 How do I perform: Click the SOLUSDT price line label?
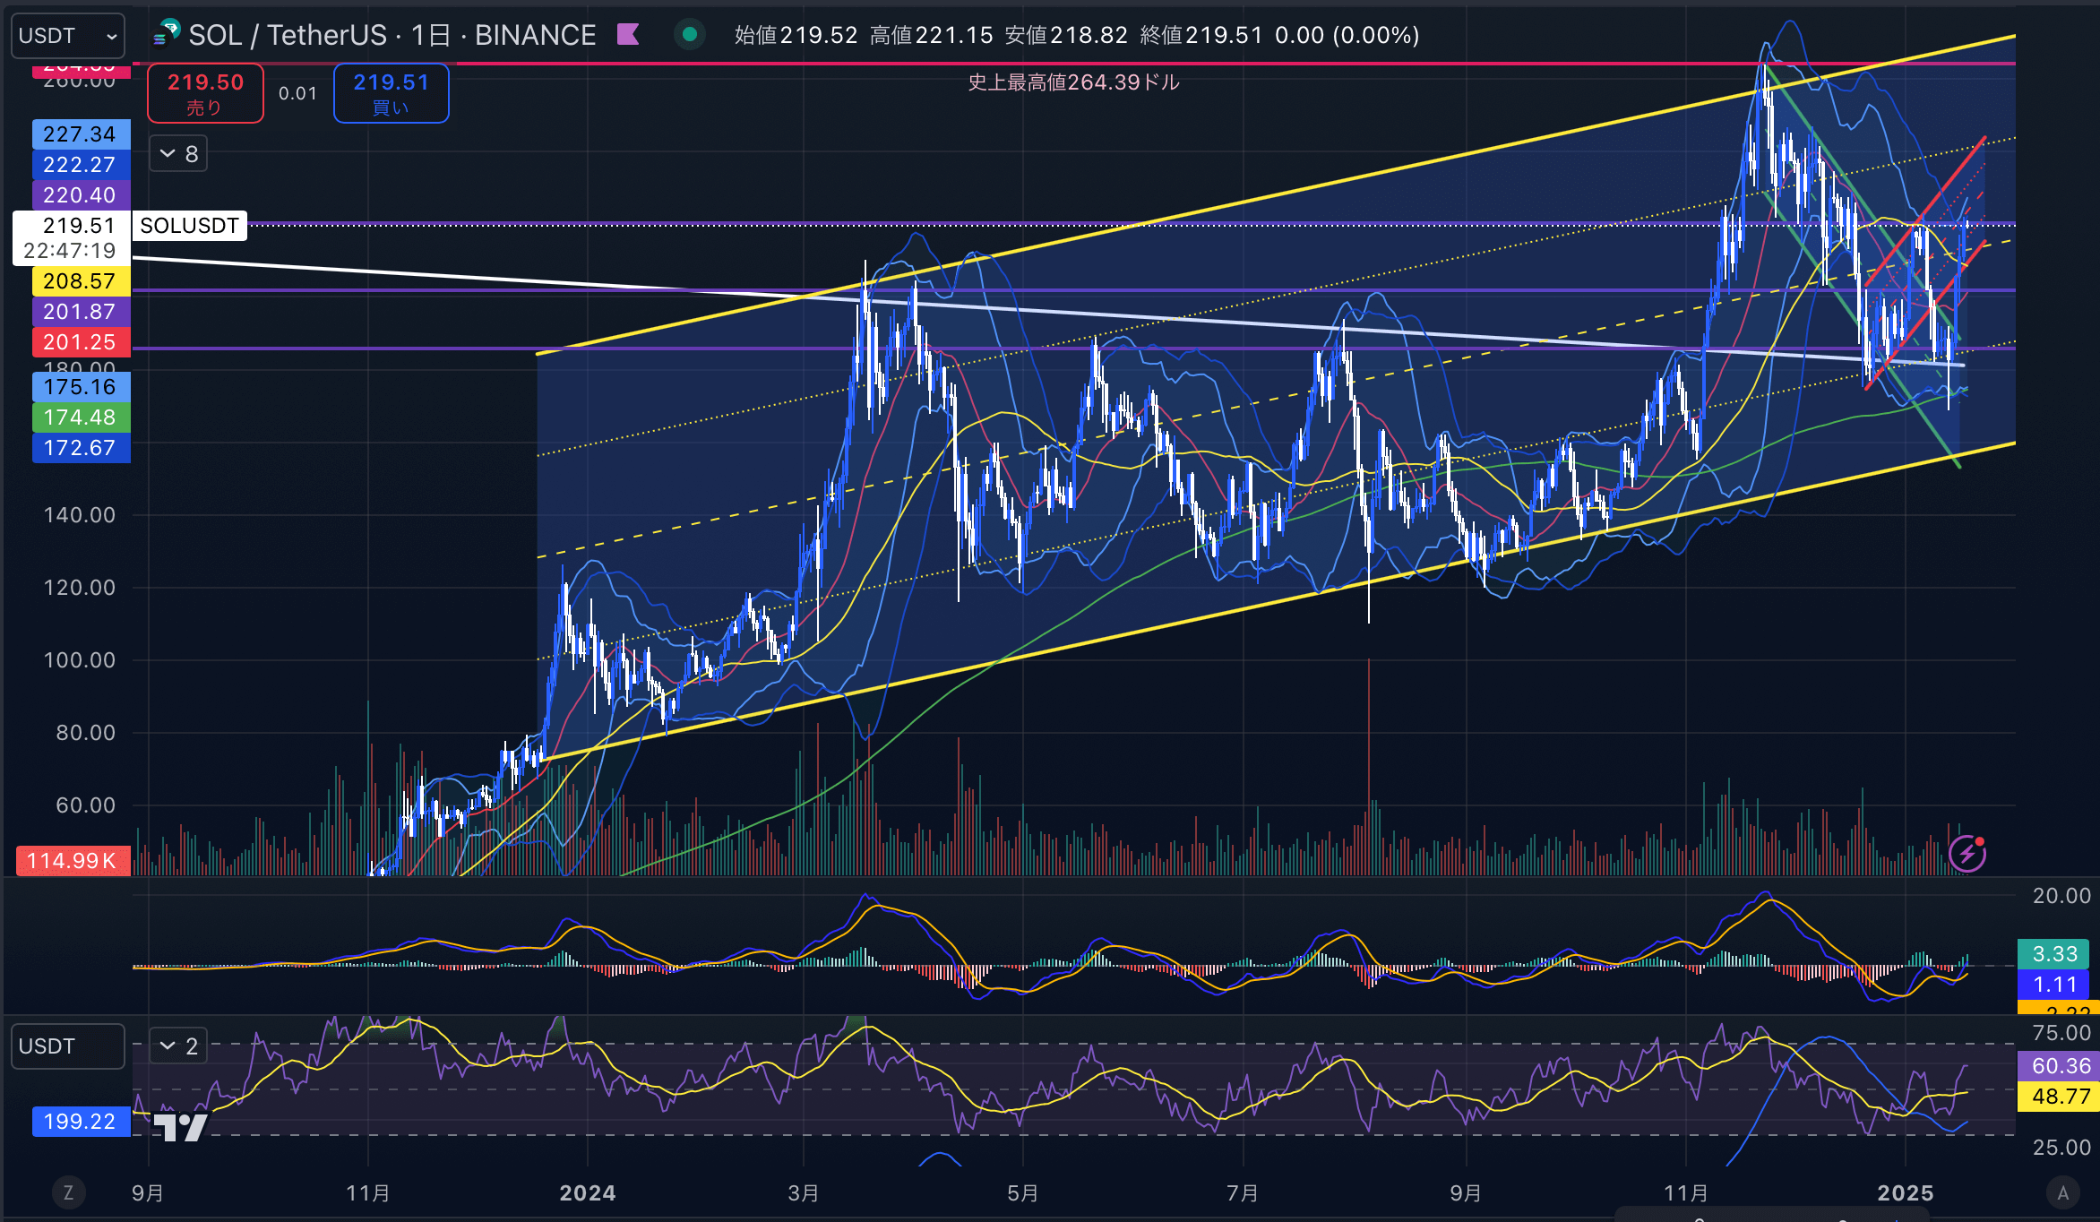click(x=189, y=226)
